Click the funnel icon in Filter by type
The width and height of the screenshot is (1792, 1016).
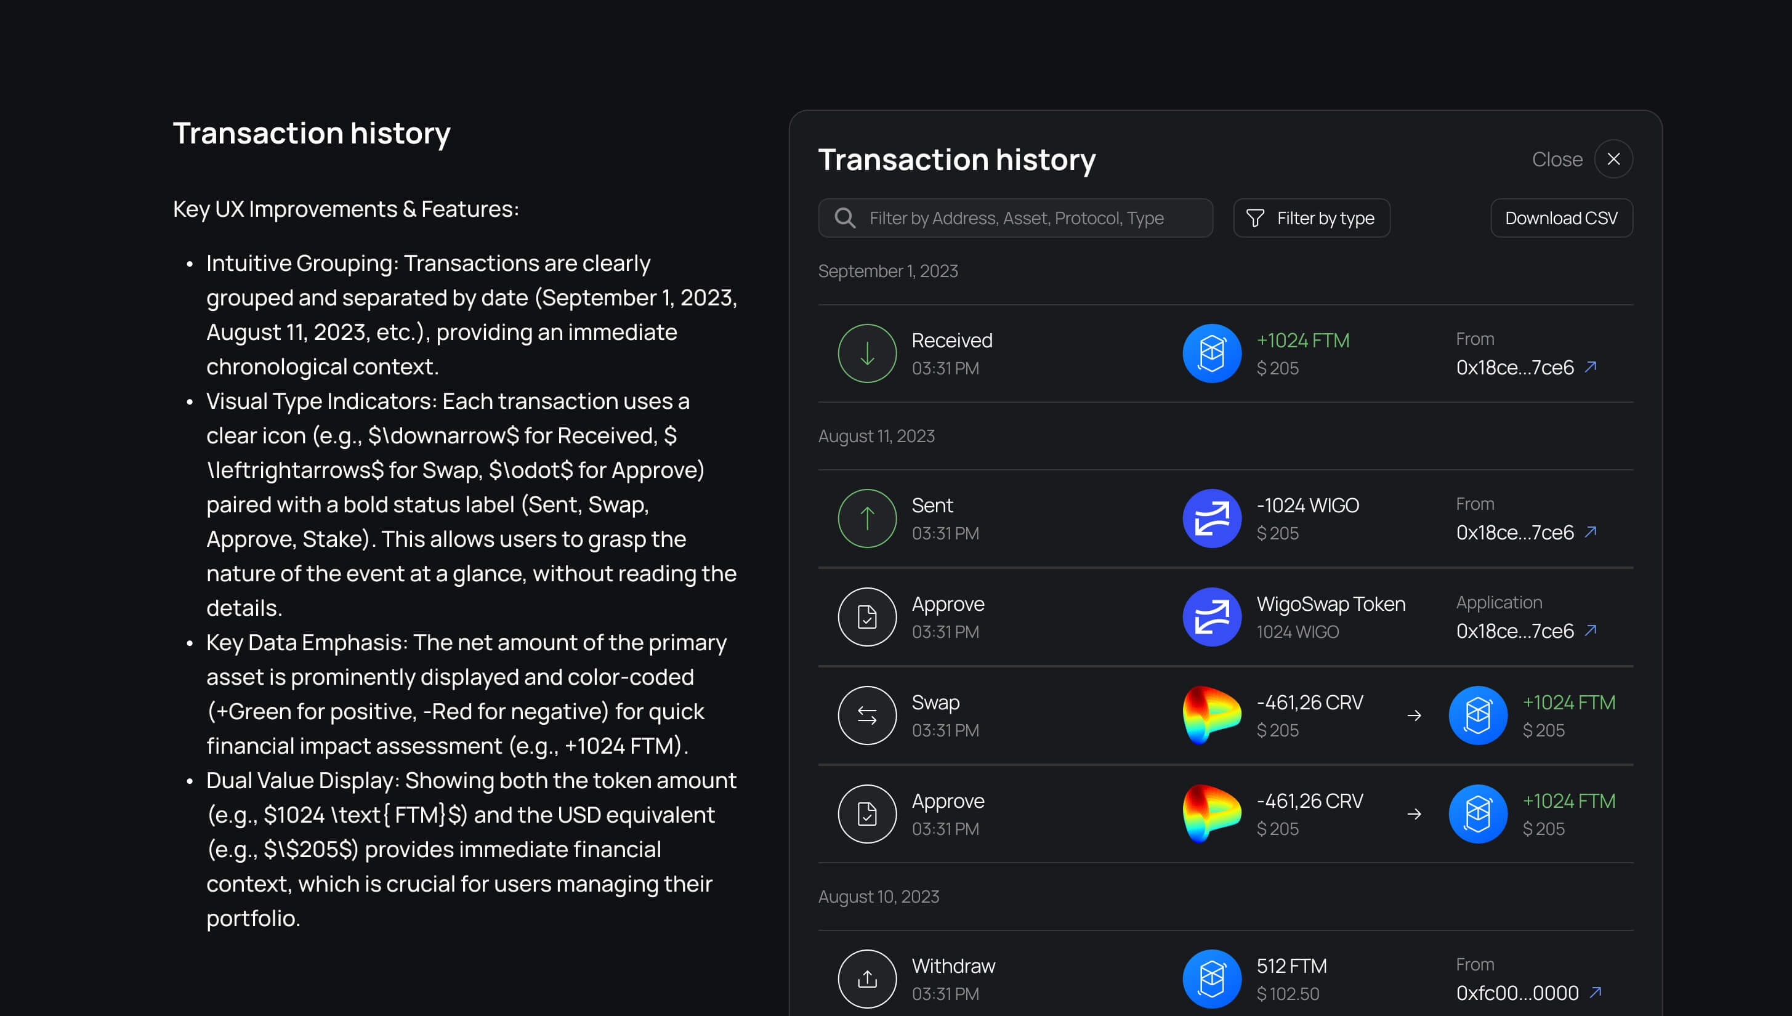[1254, 218]
